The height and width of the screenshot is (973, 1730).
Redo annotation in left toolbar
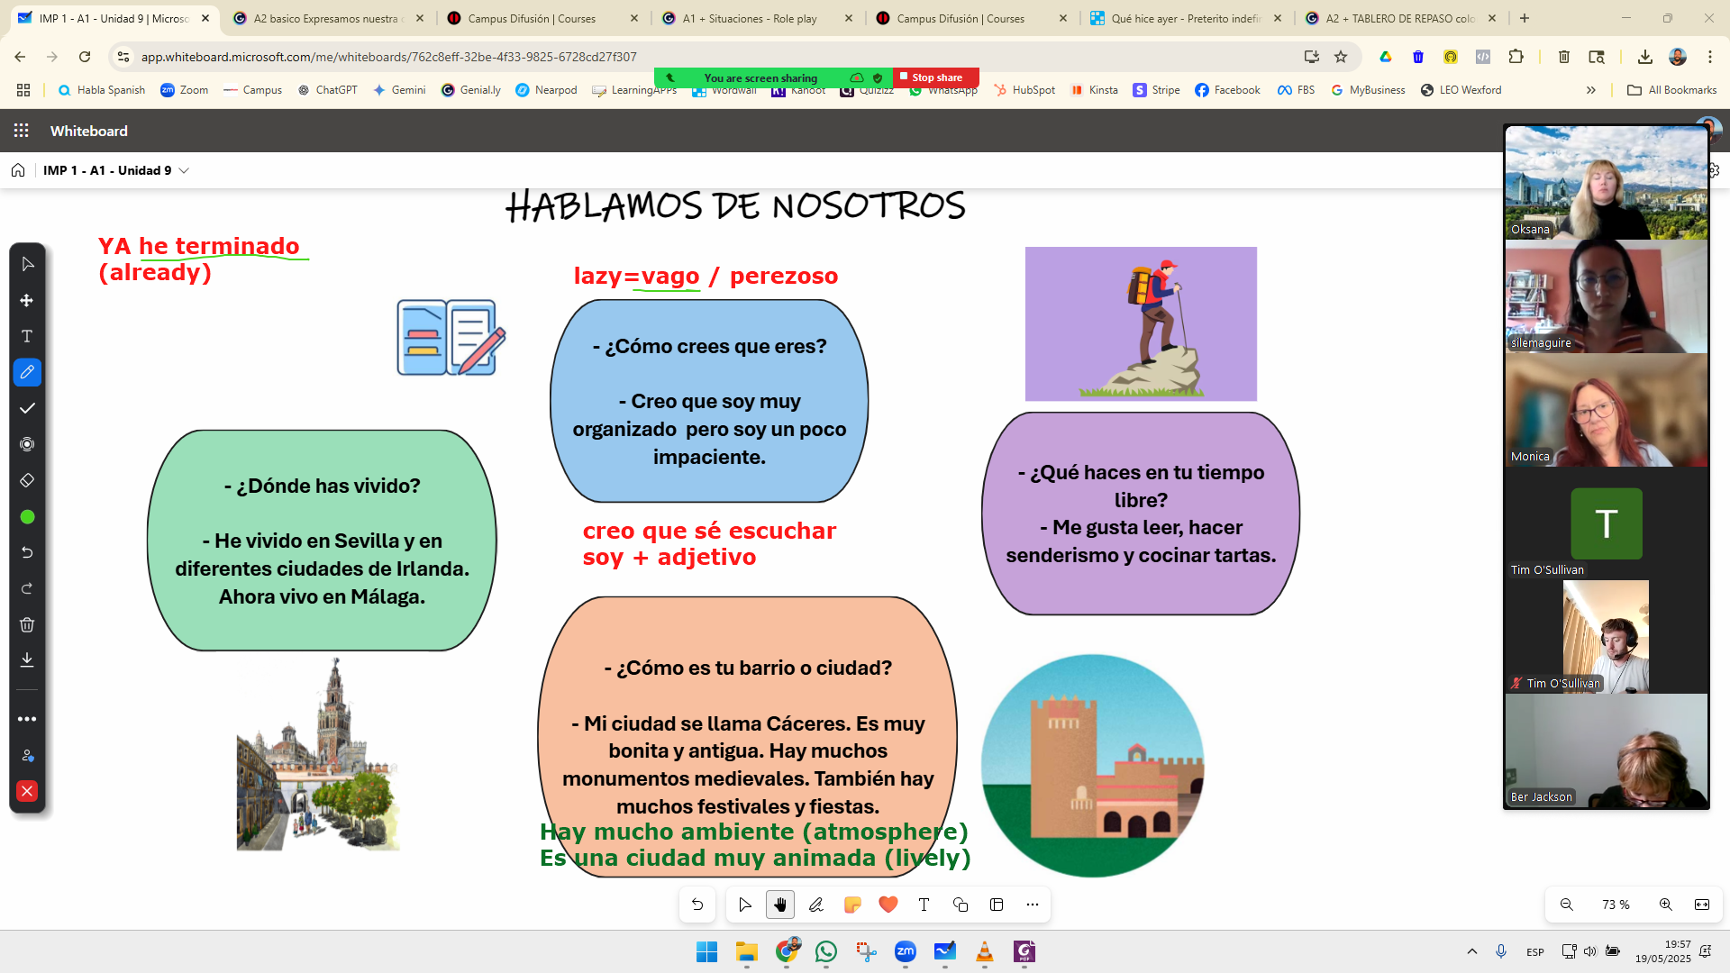[x=27, y=588]
